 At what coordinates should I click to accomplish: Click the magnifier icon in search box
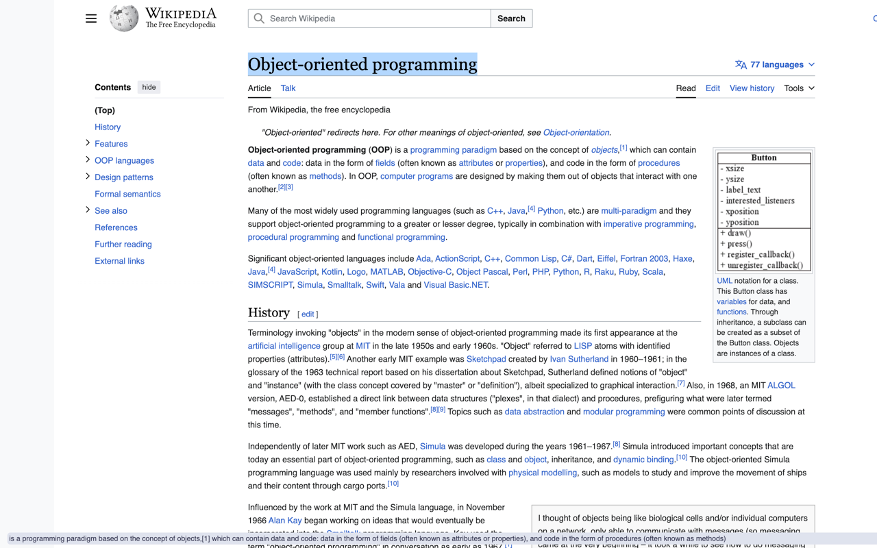pyautogui.click(x=259, y=18)
